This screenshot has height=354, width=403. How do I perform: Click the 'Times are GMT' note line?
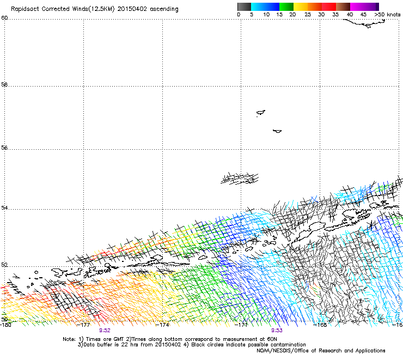[x=170, y=339]
